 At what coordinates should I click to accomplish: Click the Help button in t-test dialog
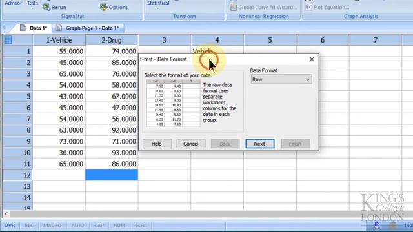[x=157, y=144]
